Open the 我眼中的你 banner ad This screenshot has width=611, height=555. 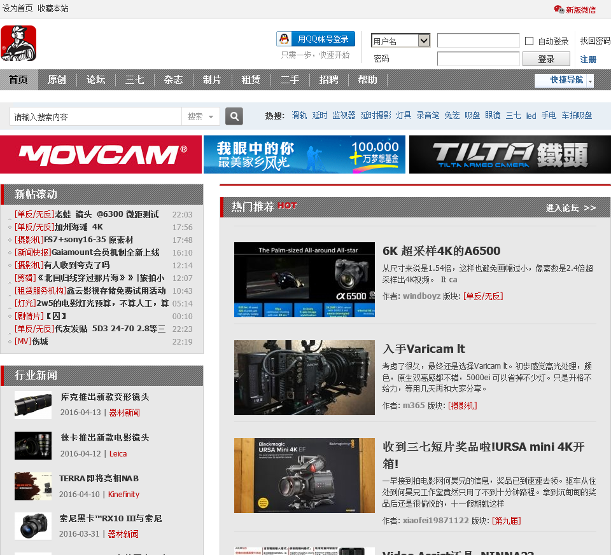coord(304,154)
